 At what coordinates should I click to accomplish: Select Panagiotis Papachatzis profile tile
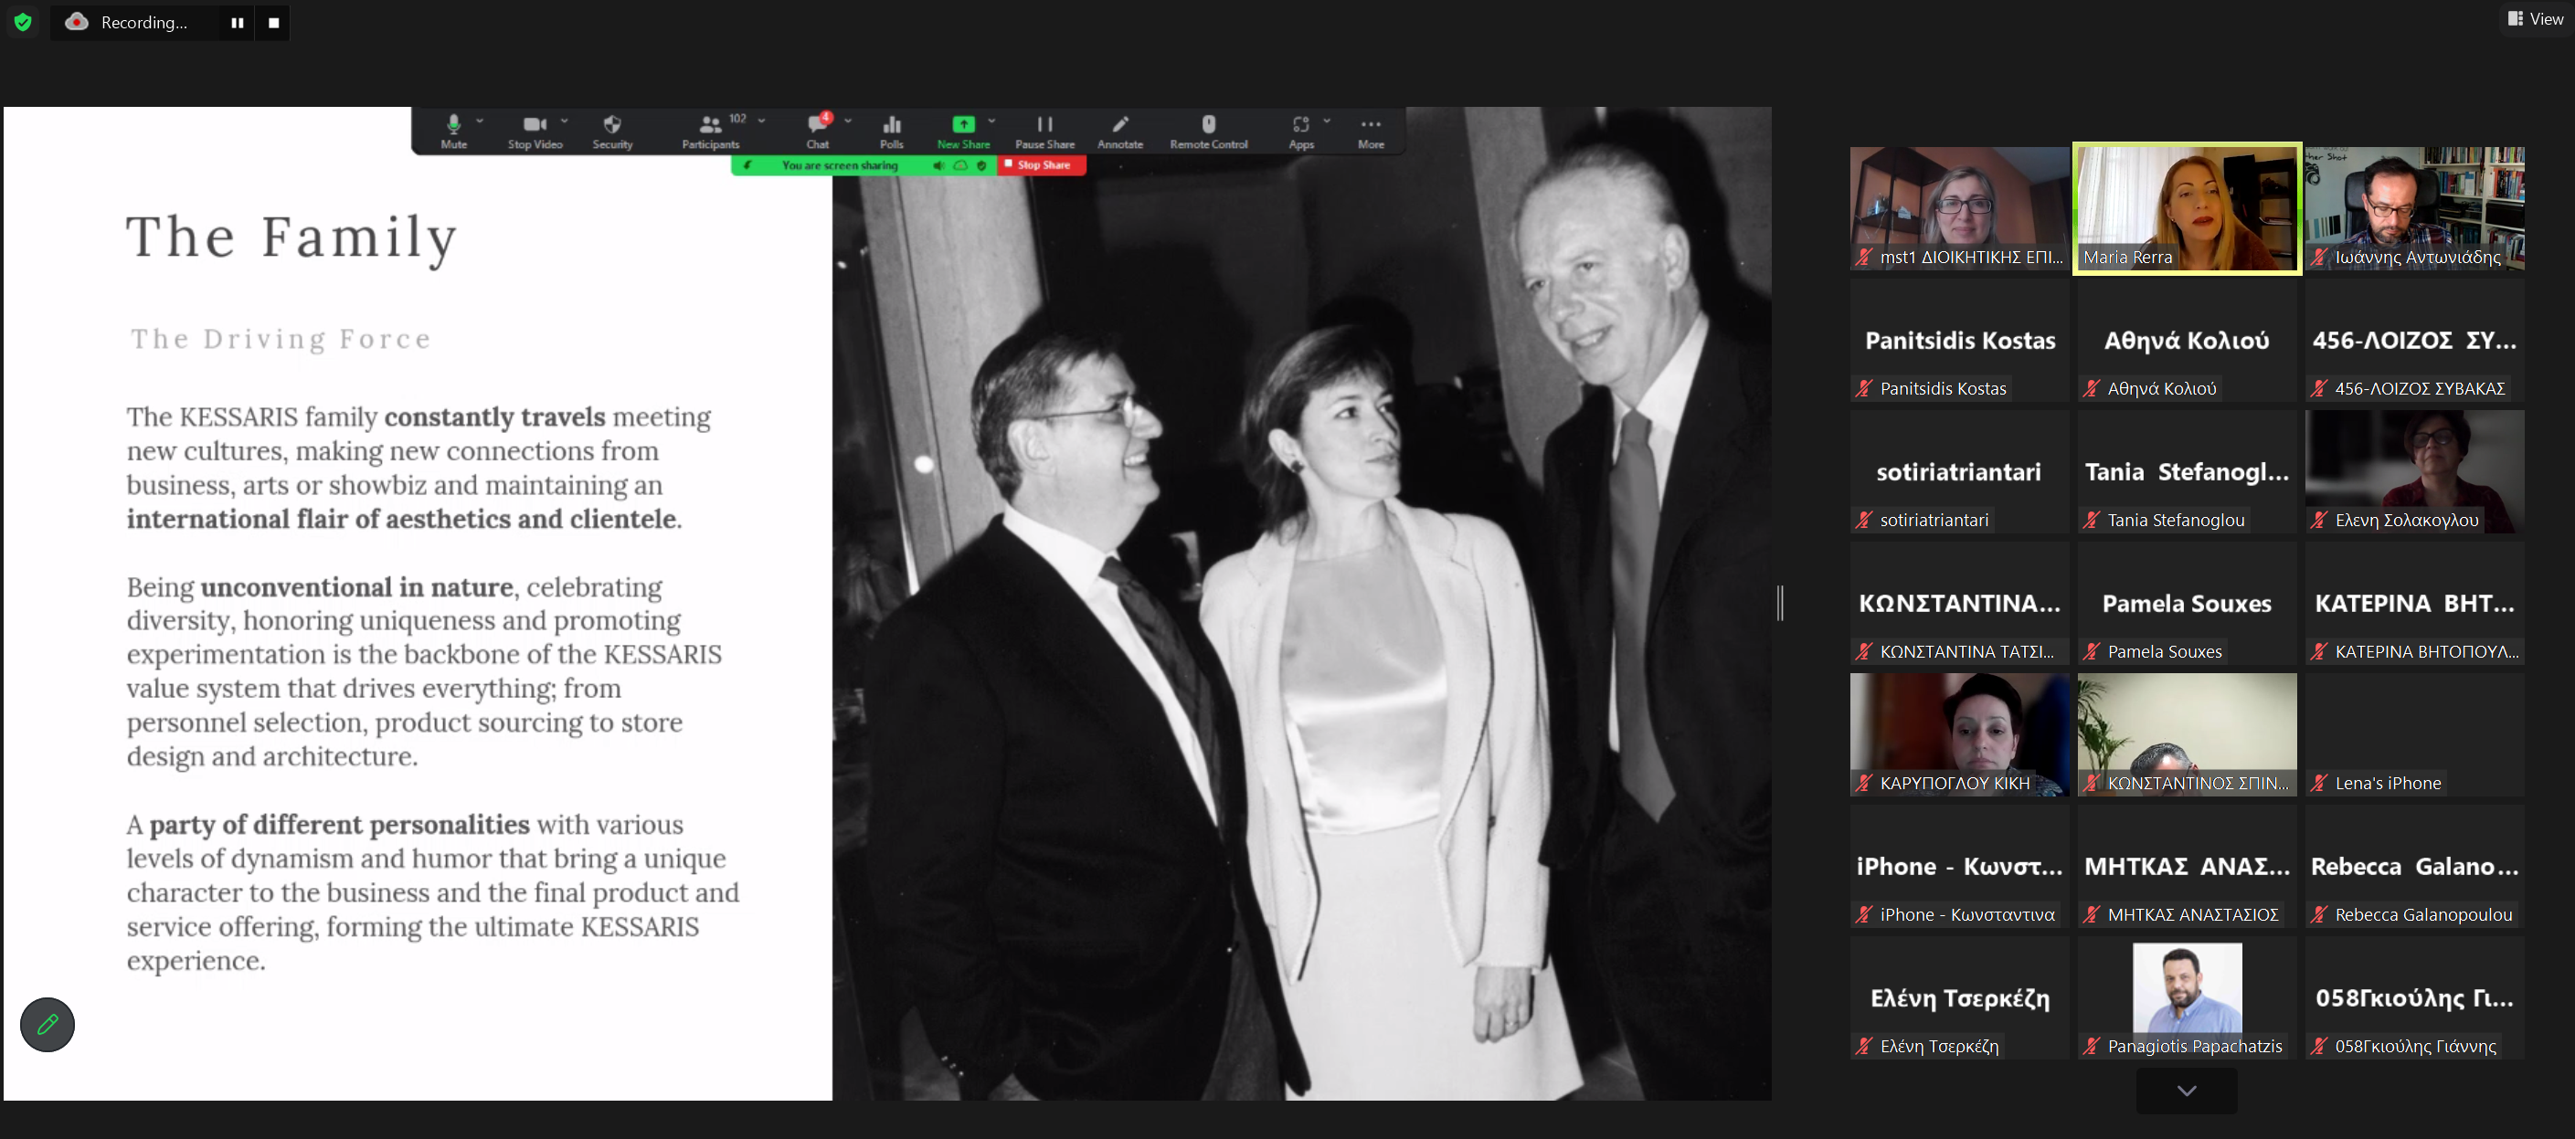point(2186,998)
